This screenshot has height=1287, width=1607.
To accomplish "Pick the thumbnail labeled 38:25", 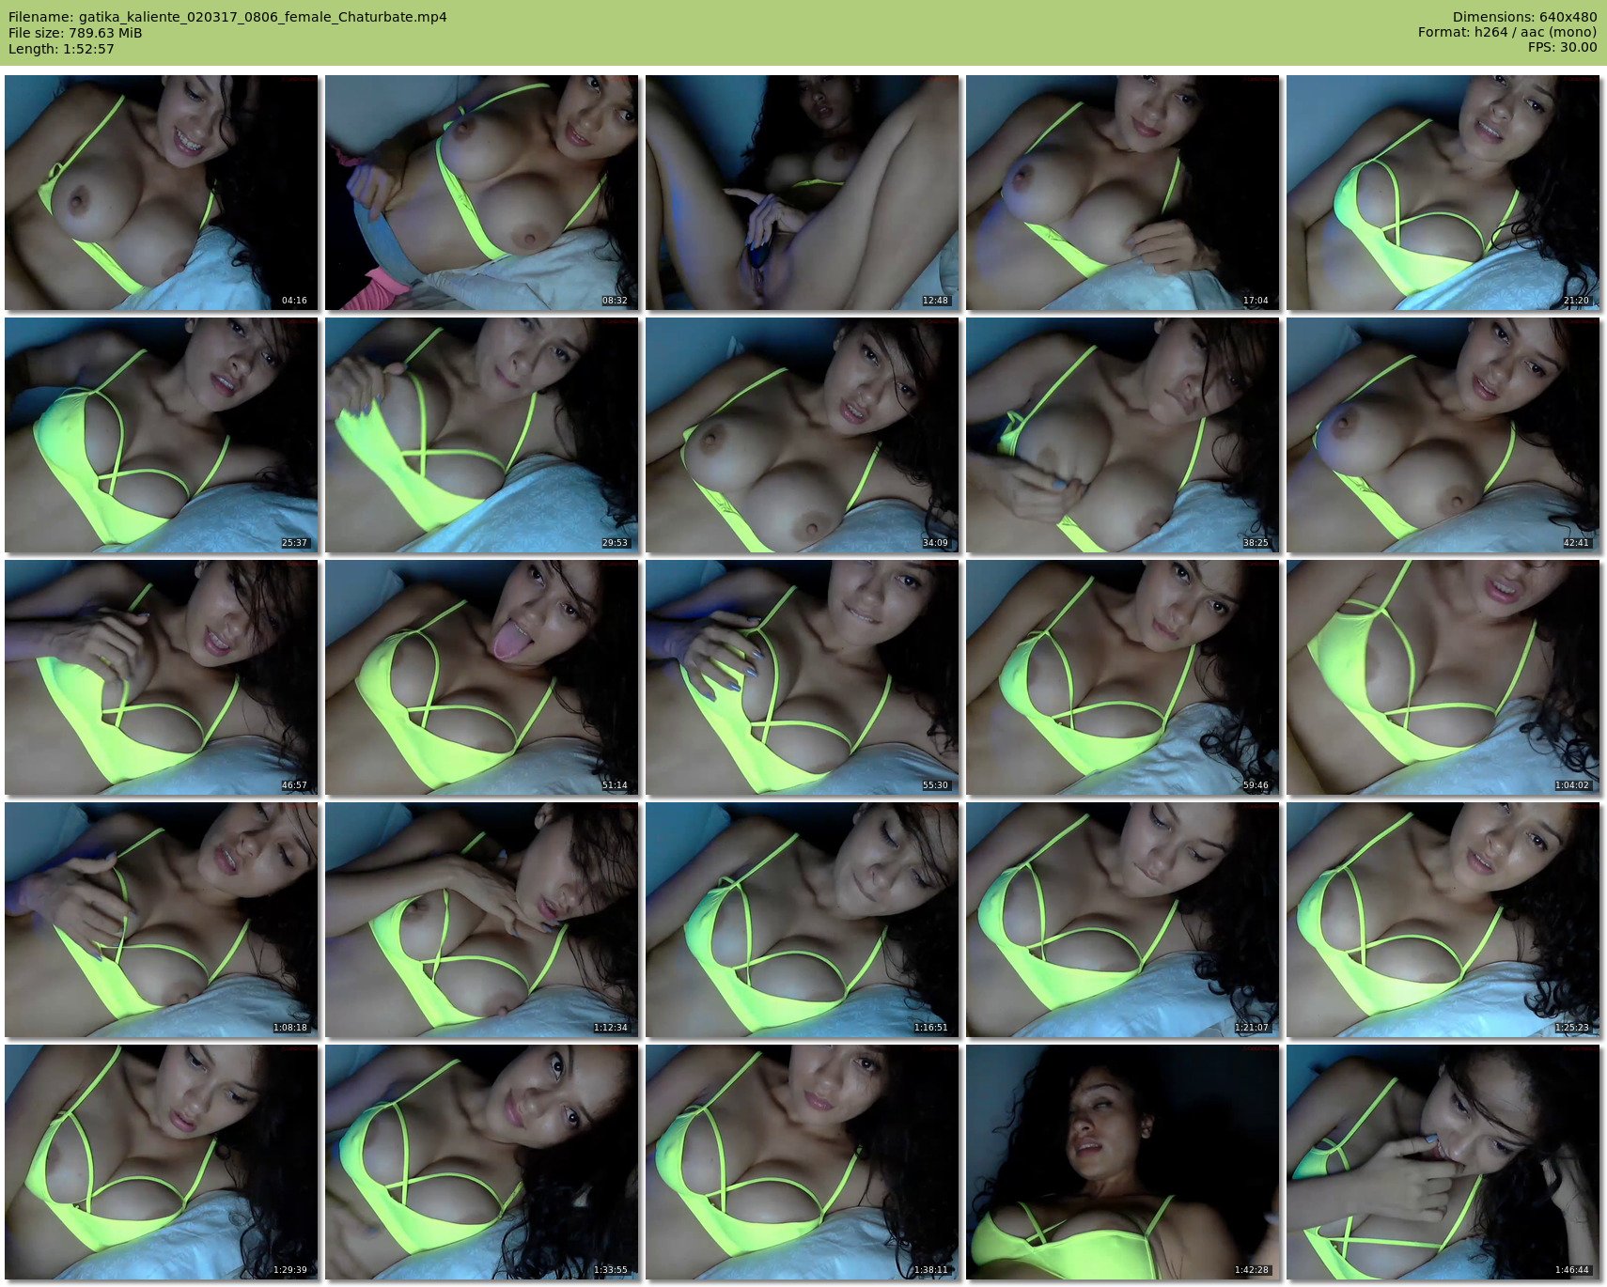I will pyautogui.click(x=1123, y=435).
